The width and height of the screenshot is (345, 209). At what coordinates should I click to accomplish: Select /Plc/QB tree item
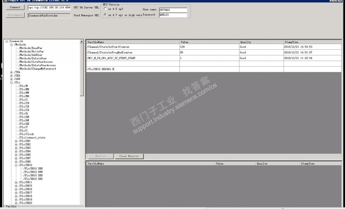(x=24, y=117)
